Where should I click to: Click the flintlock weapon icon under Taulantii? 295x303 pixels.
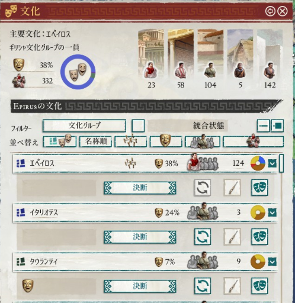pyautogui.click(x=232, y=286)
